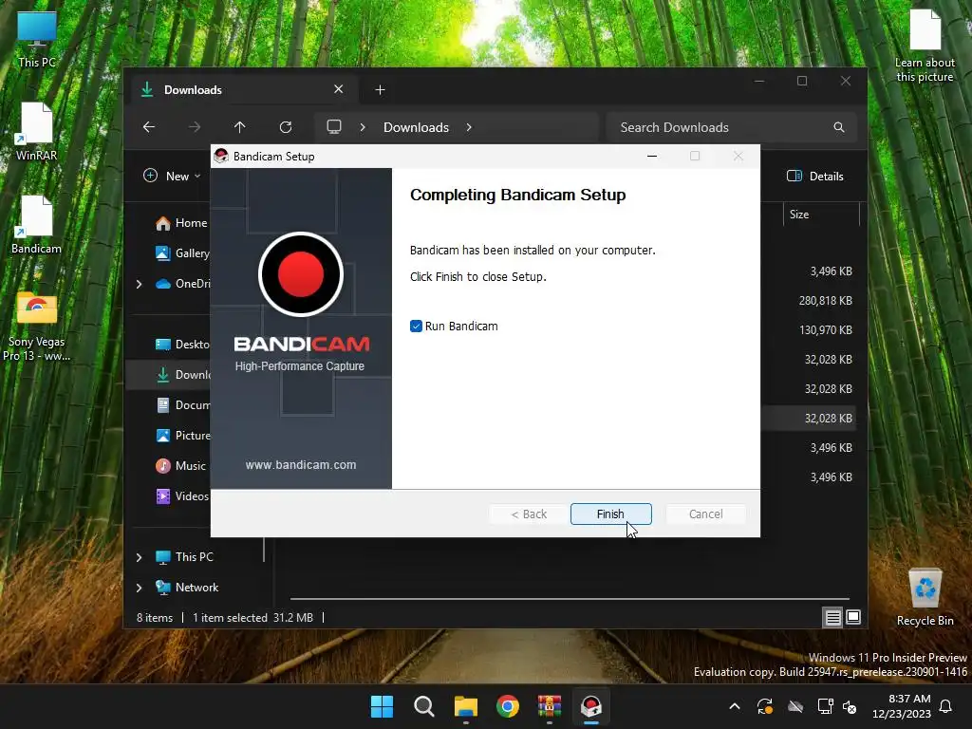Click the network display tray icon
Screen dimensions: 972x729
click(x=825, y=706)
